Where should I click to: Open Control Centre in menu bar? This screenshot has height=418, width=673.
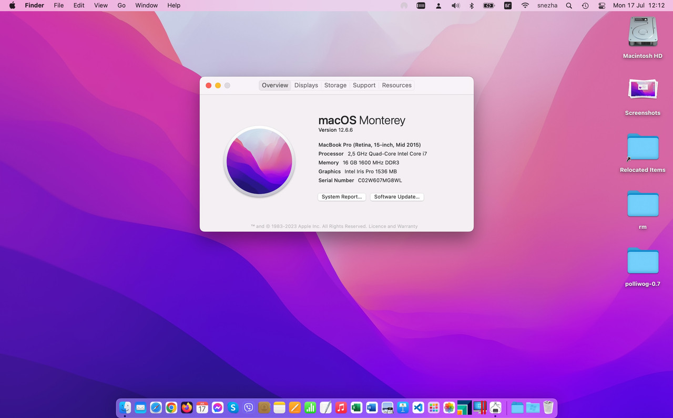(x=602, y=5)
